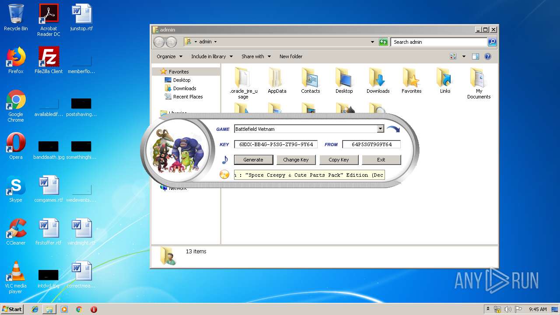Select the .oracle_jre_usage folder
The height and width of the screenshot is (315, 560).
(x=243, y=83)
